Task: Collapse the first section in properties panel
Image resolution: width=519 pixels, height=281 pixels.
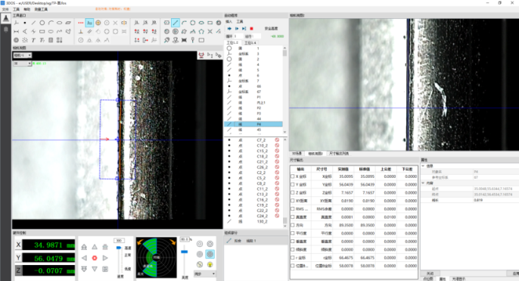Action: click(x=423, y=166)
